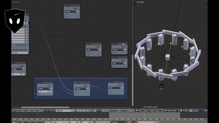Image resolution: width=219 pixels, height=123 pixels.
Task: Click icon button beside Divide dropdown
Action: [x=51, y=88]
